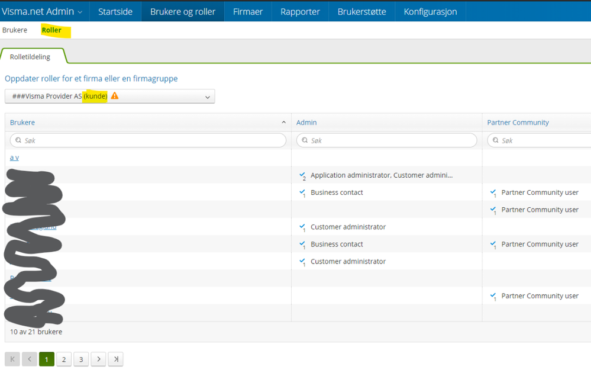Select page 1 in pagination
This screenshot has height=376, width=591.
[47, 359]
